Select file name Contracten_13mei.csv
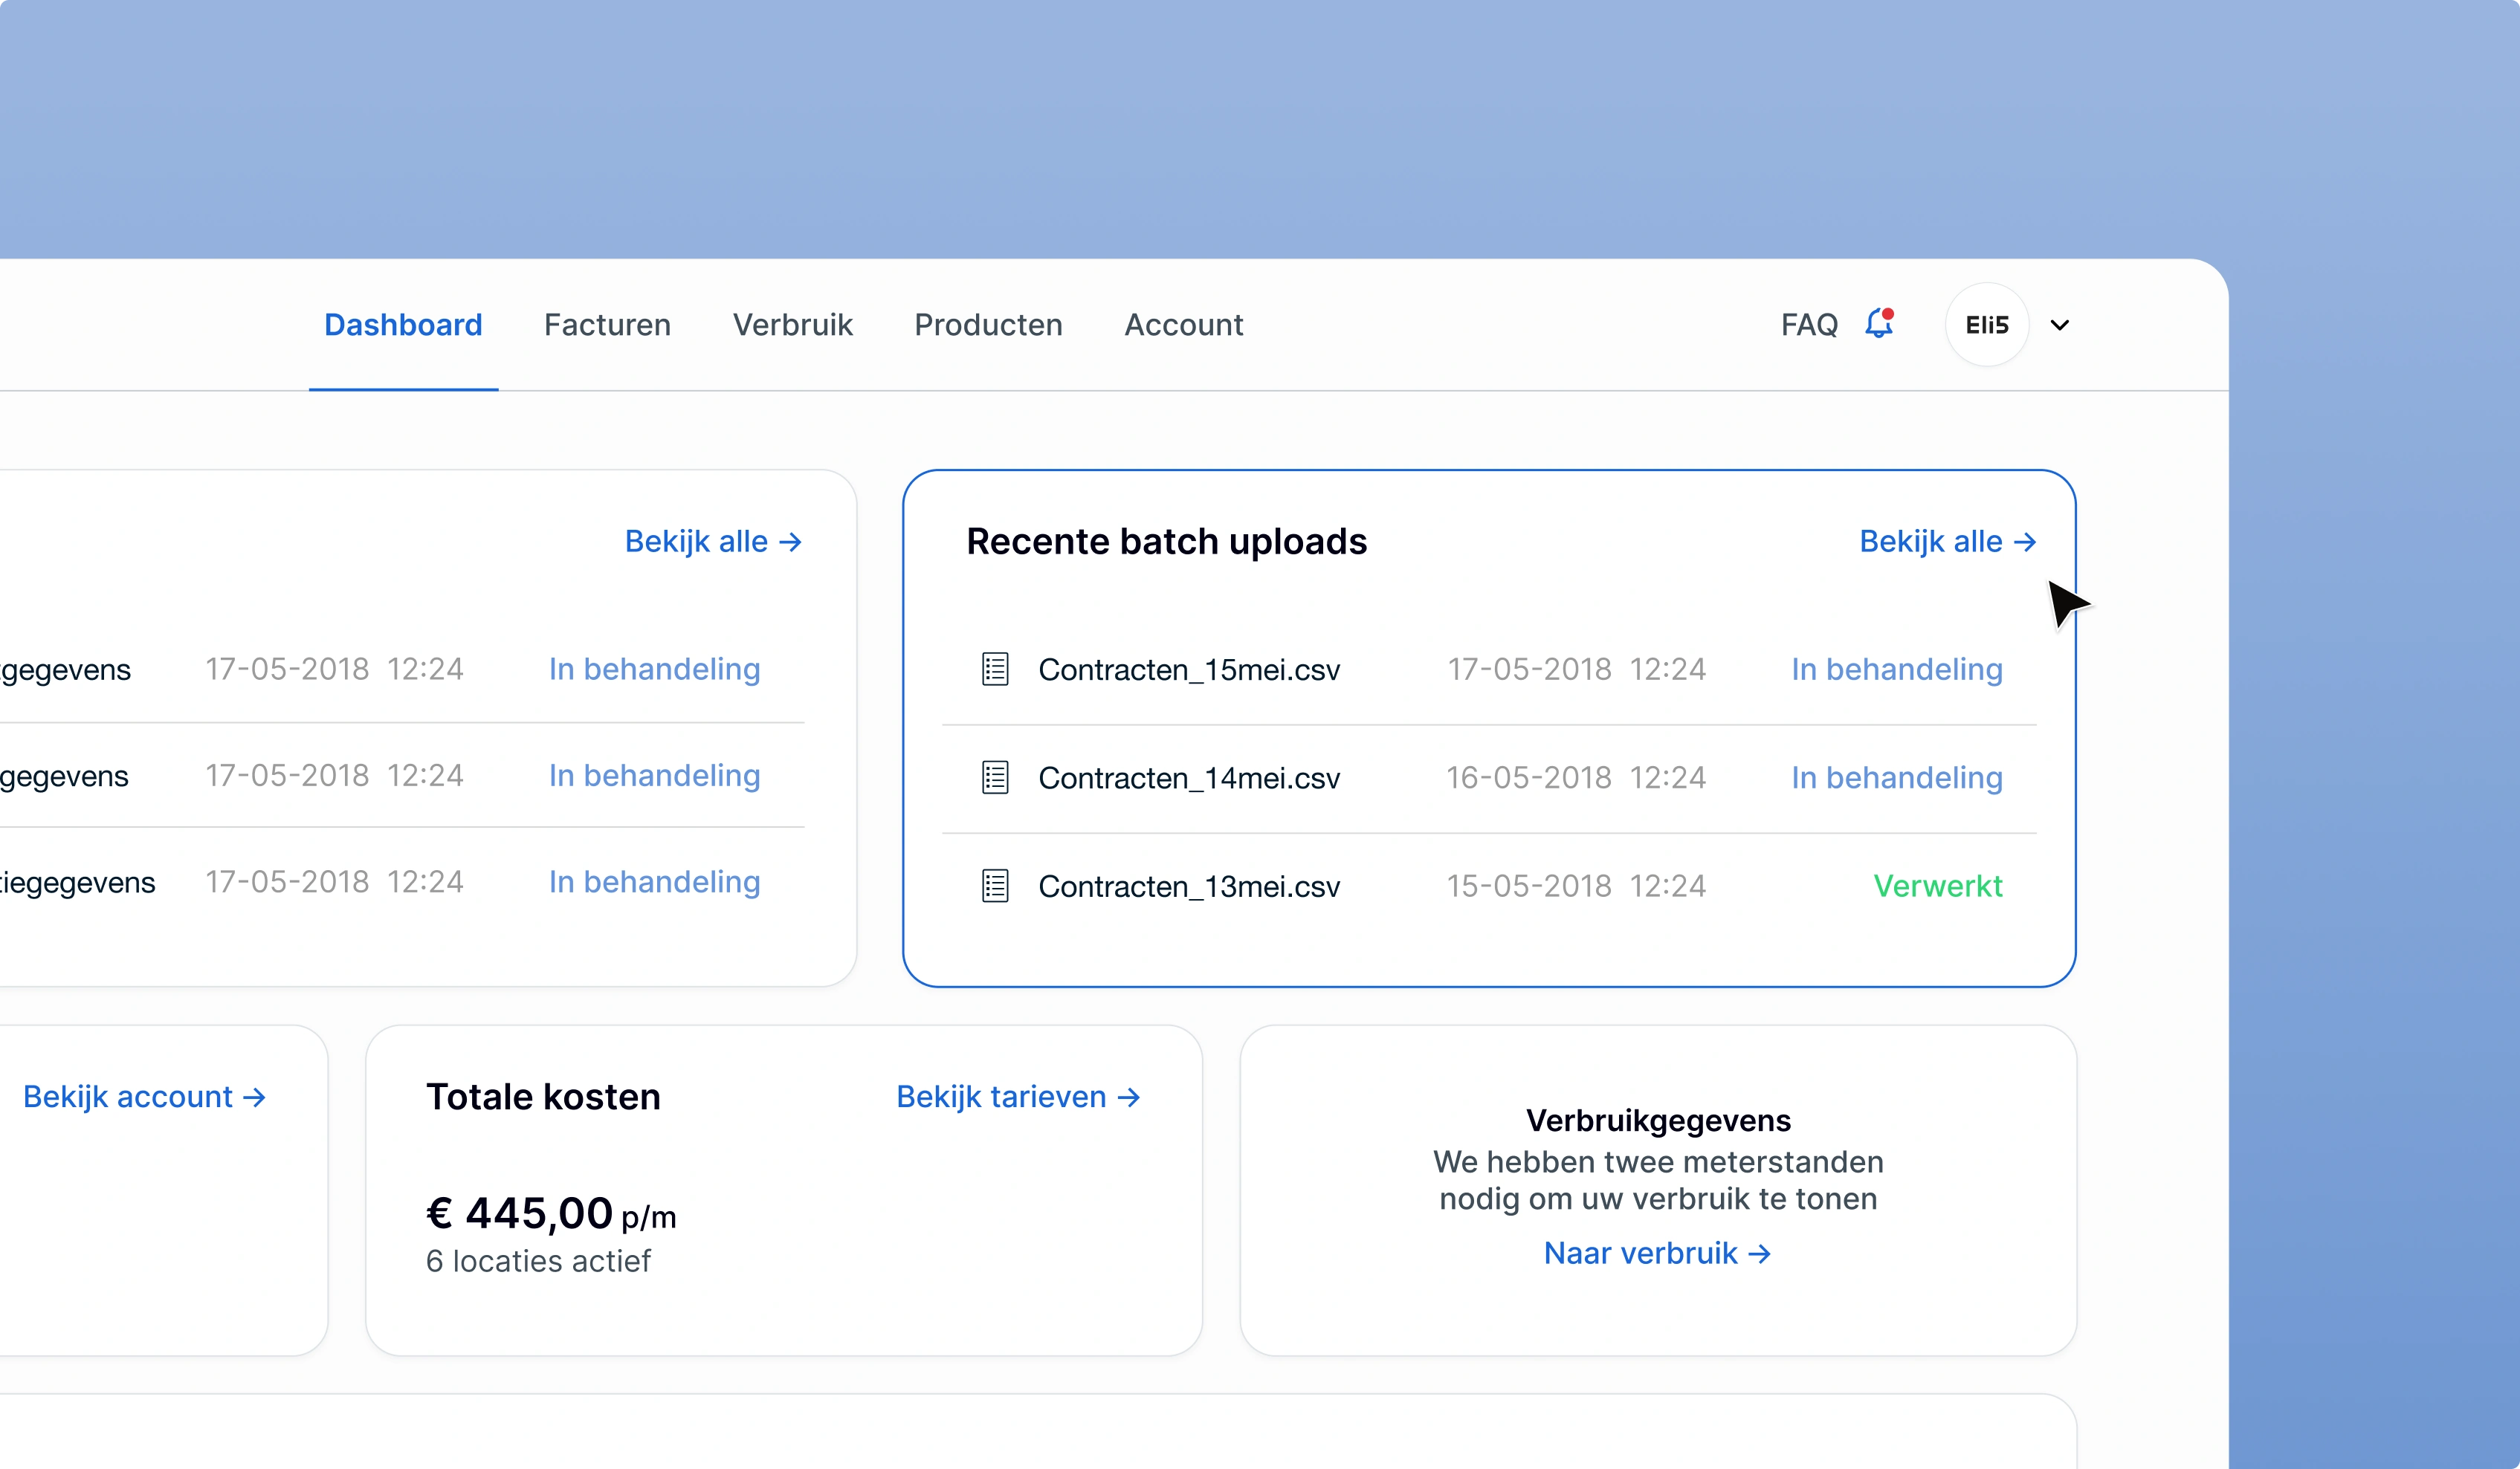 (1189, 886)
